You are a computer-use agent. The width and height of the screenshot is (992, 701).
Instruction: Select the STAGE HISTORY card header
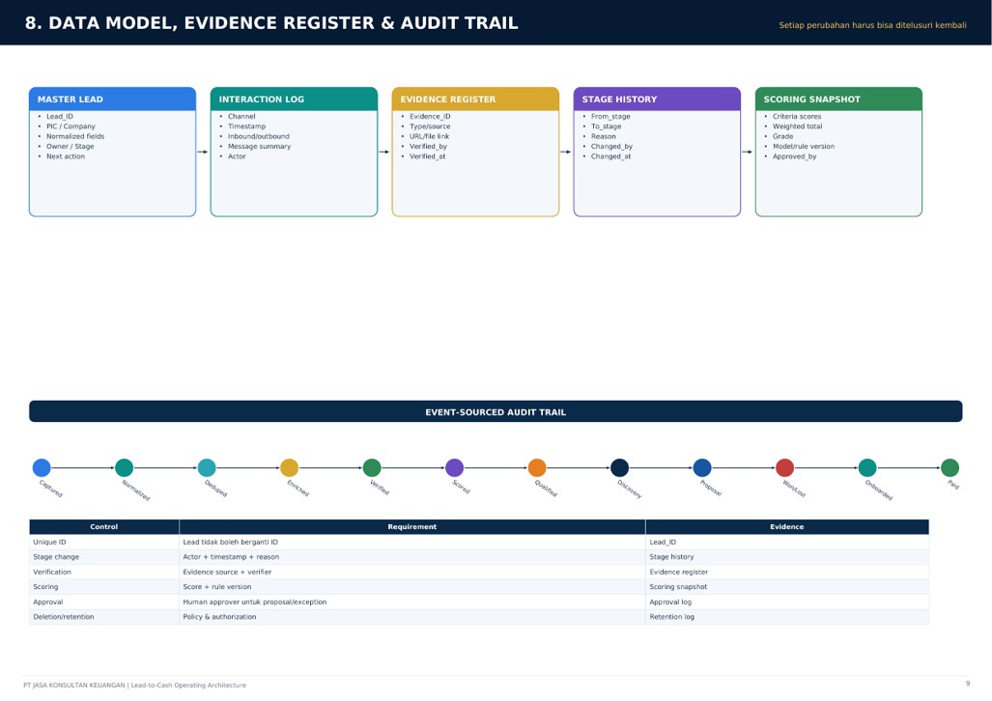coord(658,99)
